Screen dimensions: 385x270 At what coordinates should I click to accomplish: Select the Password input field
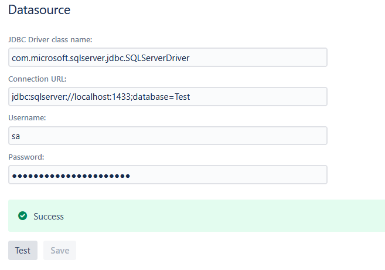(168, 175)
